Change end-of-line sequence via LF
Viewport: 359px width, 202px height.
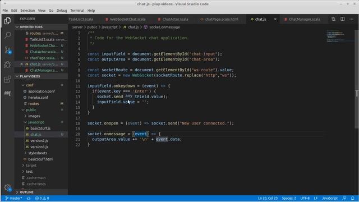pos(316,198)
